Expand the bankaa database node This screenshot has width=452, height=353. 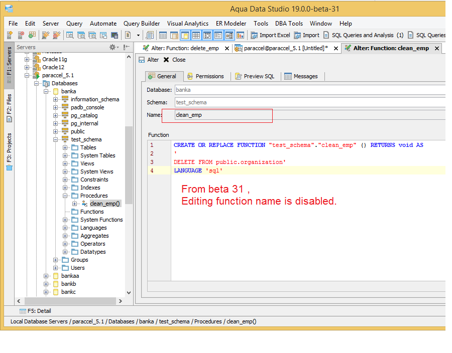pyautogui.click(x=46, y=276)
